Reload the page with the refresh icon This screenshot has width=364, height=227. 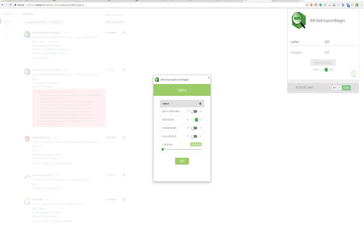[x=10, y=5]
